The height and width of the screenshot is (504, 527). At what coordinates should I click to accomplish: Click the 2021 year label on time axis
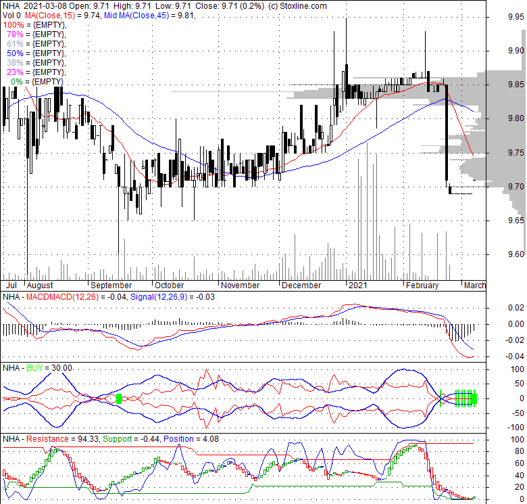click(x=358, y=285)
